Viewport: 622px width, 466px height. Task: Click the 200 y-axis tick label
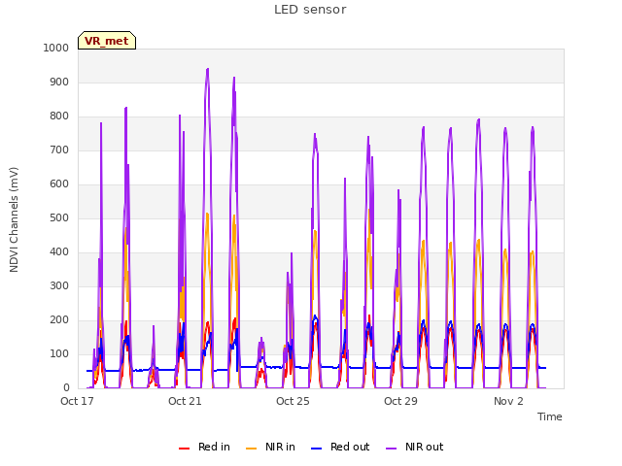pos(59,320)
